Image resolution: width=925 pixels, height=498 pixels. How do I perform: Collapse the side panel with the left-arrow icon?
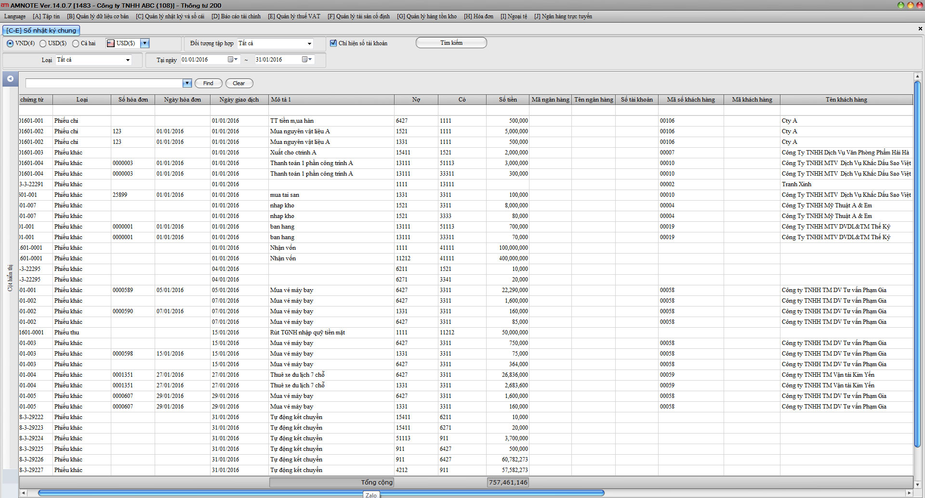(x=10, y=78)
